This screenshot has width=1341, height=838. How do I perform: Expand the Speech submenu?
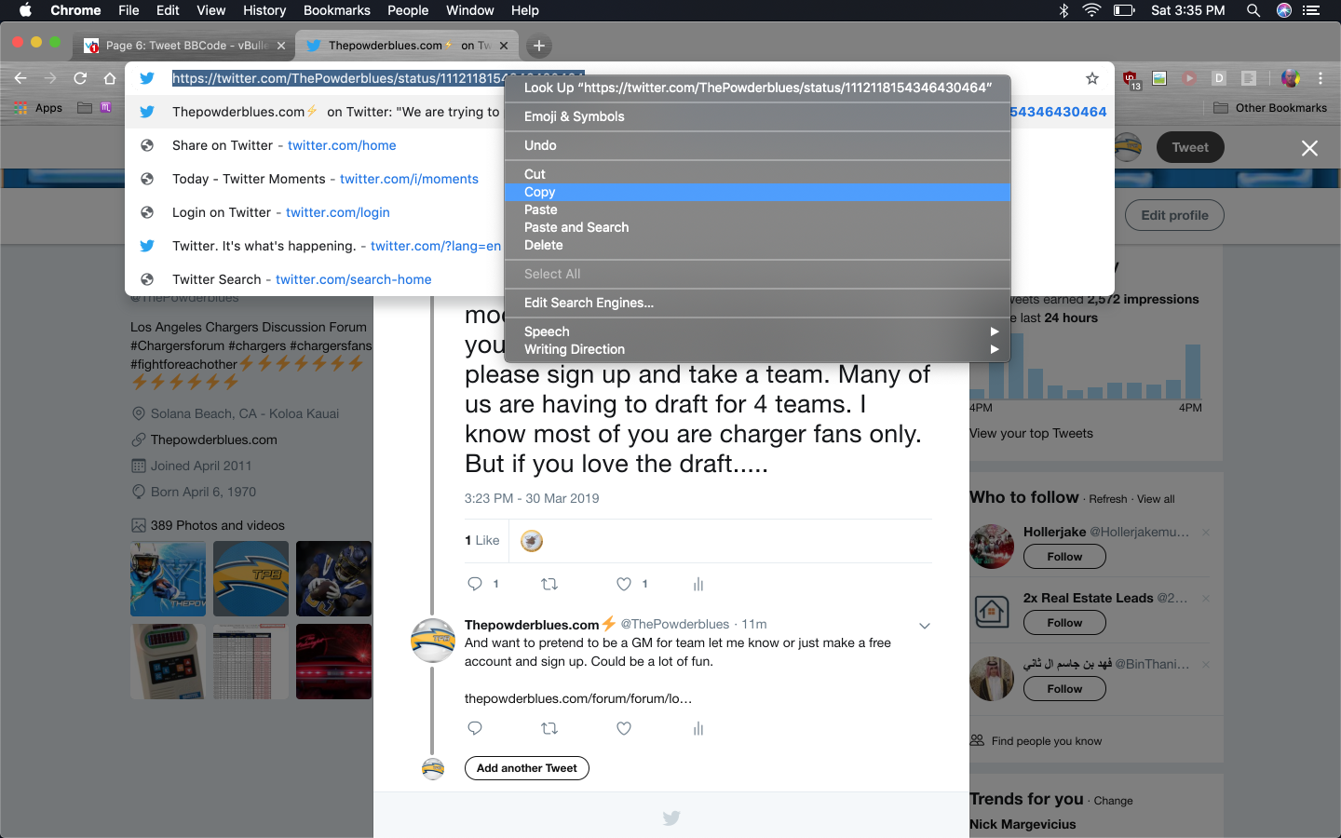tap(757, 331)
